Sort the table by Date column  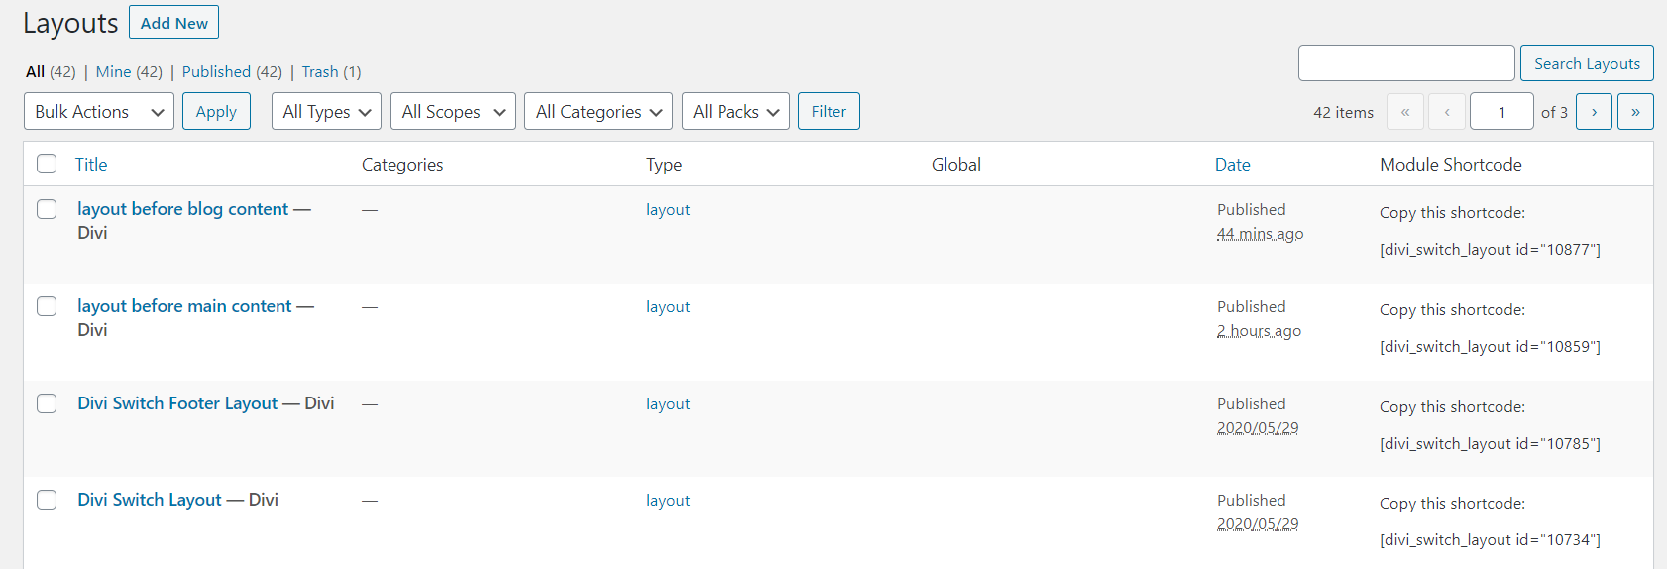pos(1233,165)
